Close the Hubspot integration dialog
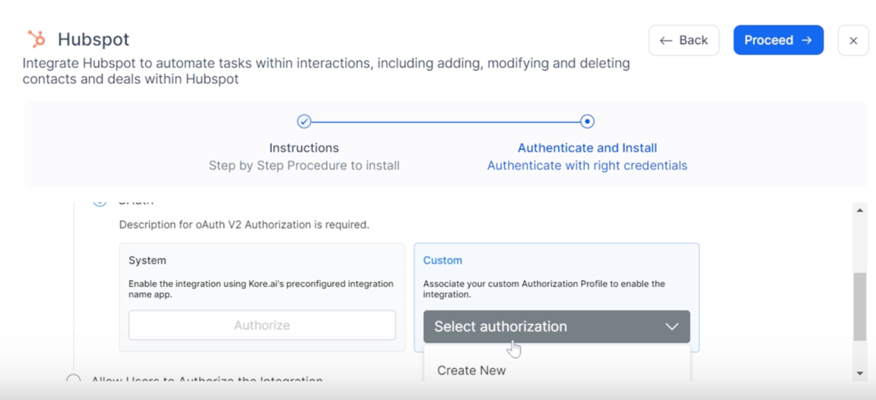The width and height of the screenshot is (876, 400). (853, 40)
